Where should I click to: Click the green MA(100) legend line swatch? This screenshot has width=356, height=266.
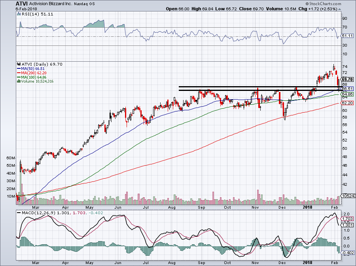[x=19, y=77]
